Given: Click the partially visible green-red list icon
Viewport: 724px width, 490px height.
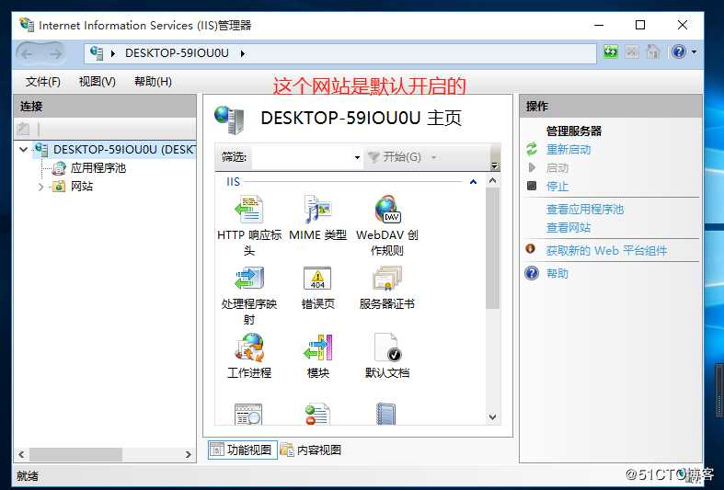Looking at the screenshot, I should [x=317, y=414].
